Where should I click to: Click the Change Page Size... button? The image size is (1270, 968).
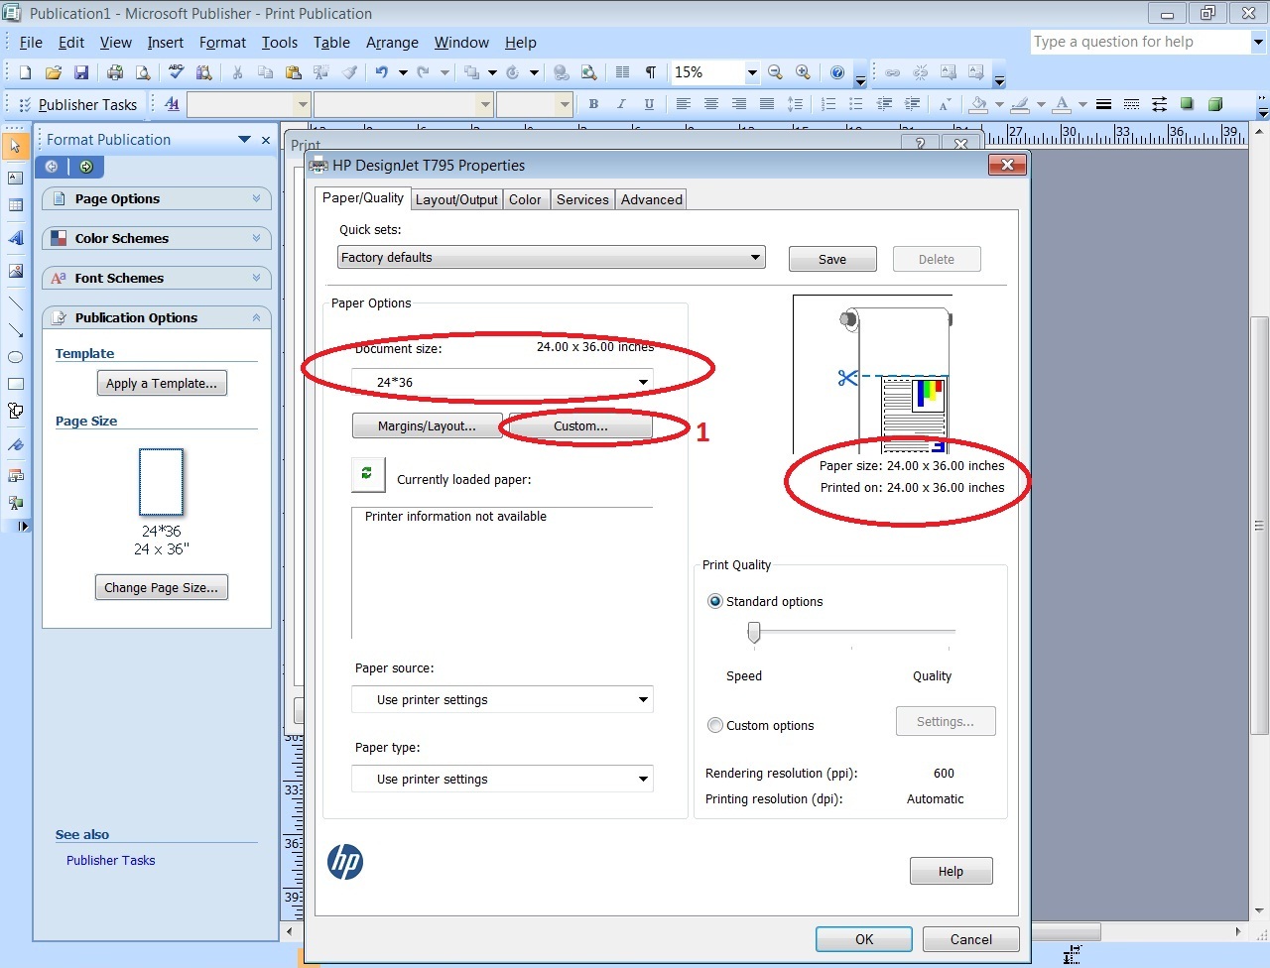(x=161, y=587)
